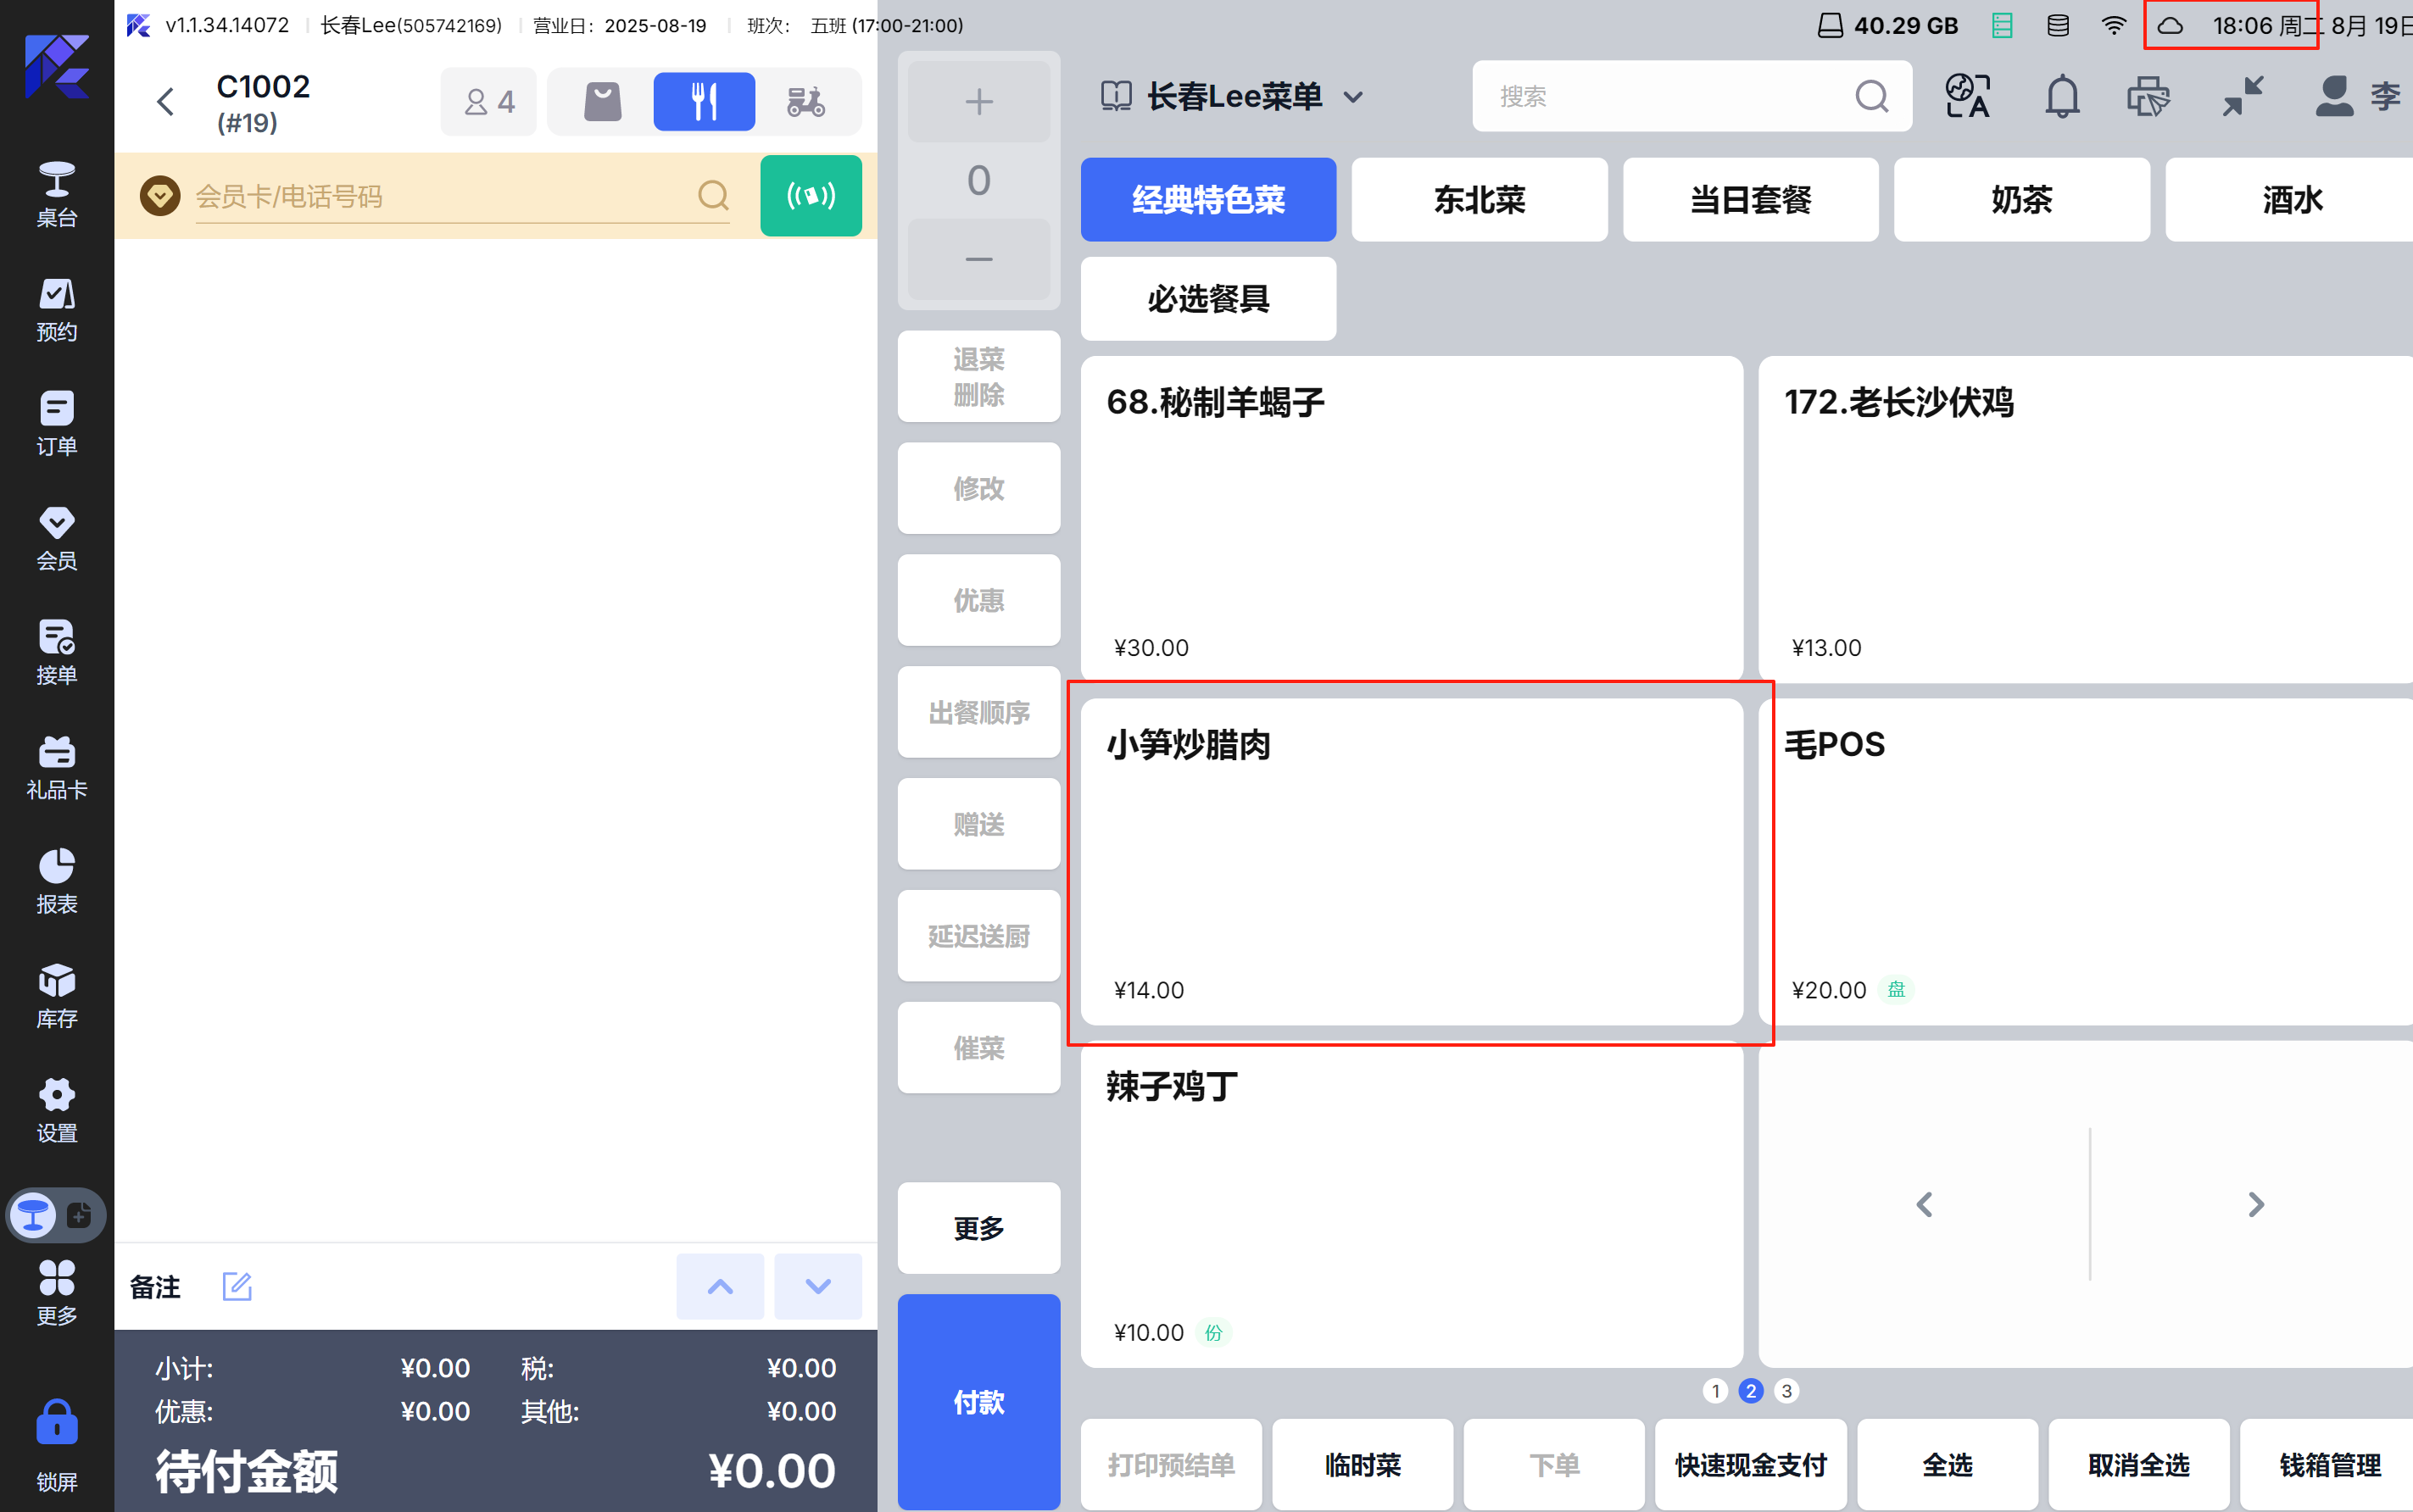This screenshot has height=1512, width=2413.
Task: Click the blue 付款 payment button
Action: (978, 1401)
